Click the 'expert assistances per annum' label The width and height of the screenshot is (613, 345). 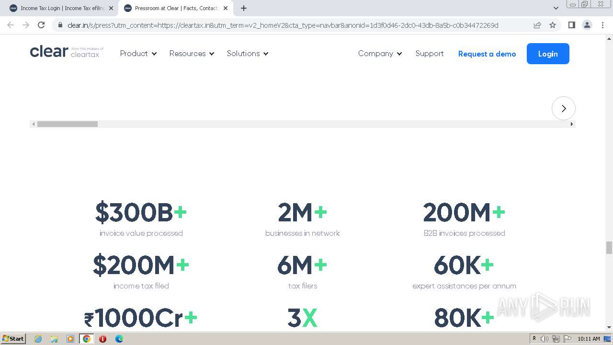click(465, 286)
